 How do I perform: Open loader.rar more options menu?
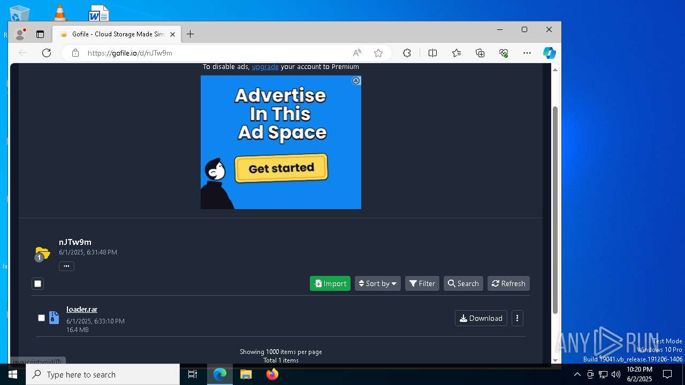click(x=517, y=318)
